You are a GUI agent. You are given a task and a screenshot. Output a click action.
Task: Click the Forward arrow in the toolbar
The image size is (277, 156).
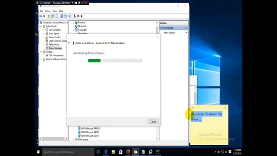tap(44, 16)
